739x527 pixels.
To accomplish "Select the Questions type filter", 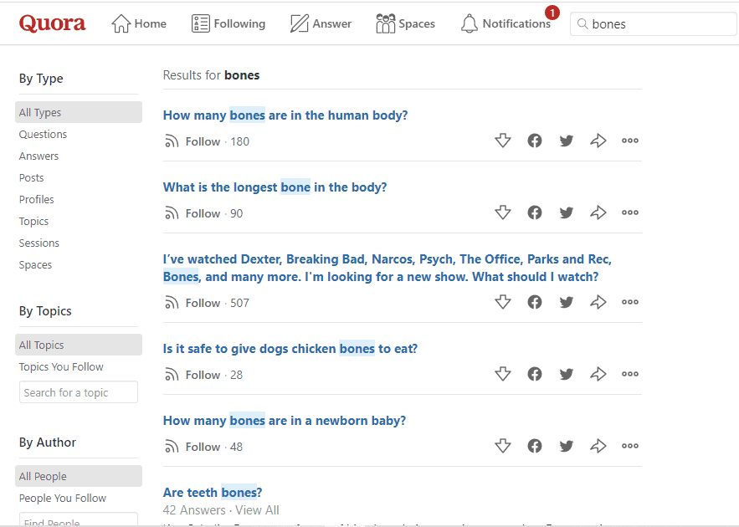I will (x=43, y=134).
